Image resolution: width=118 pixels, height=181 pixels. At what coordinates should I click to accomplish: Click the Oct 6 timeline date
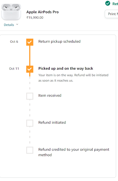[14, 42]
